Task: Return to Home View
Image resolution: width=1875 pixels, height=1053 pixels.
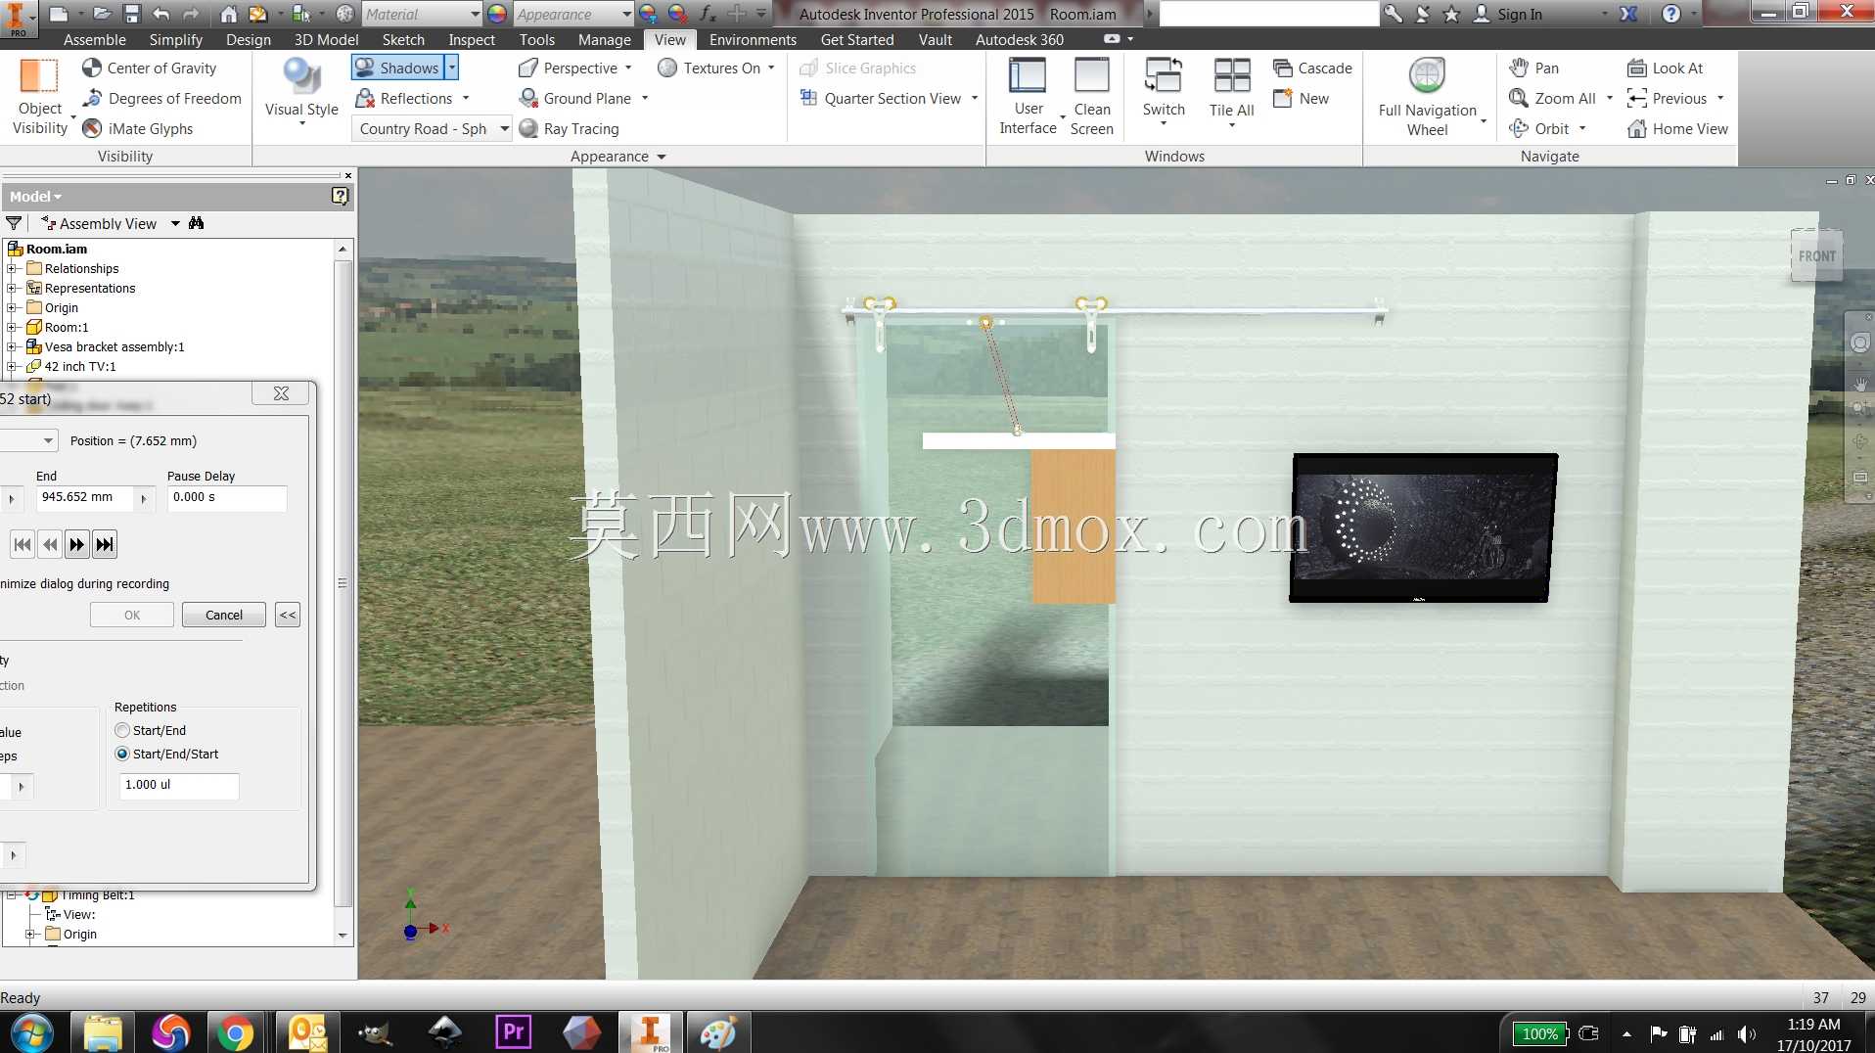Action: tap(1677, 128)
